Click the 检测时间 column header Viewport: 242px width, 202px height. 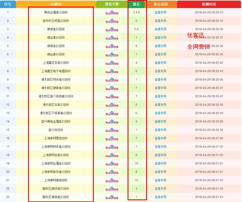point(209,4)
